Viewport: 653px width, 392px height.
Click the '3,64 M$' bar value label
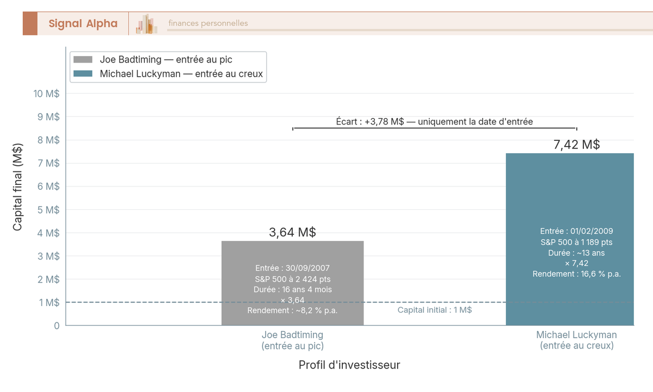[x=292, y=233]
